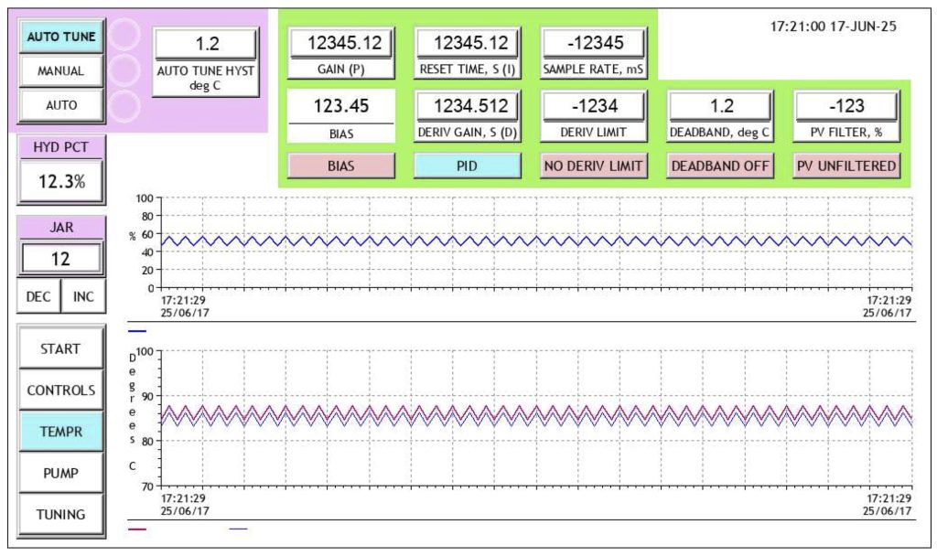Viewport: 937px width, 556px height.
Task: Edit the DEADBAND, deg C value
Action: coord(720,106)
